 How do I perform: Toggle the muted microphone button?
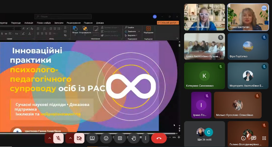pyautogui.click(x=59, y=138)
